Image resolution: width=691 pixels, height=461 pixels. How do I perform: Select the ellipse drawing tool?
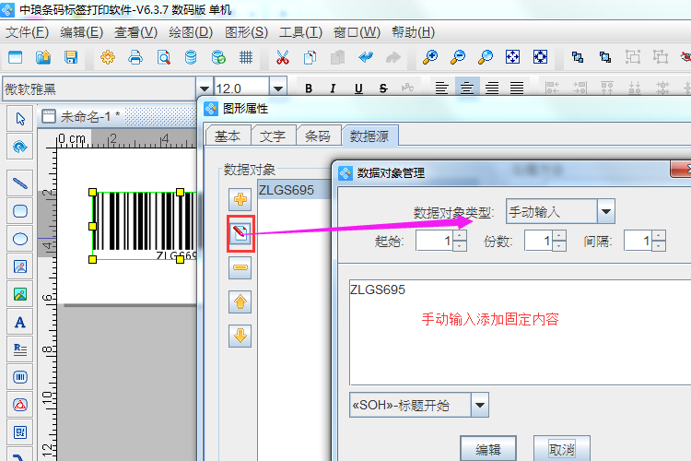(x=19, y=239)
